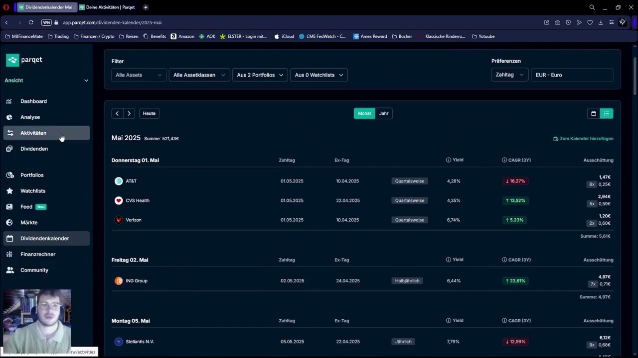The width and height of the screenshot is (638, 358).
Task: Open Portfolios via its sidebar icon
Action: pos(9,175)
